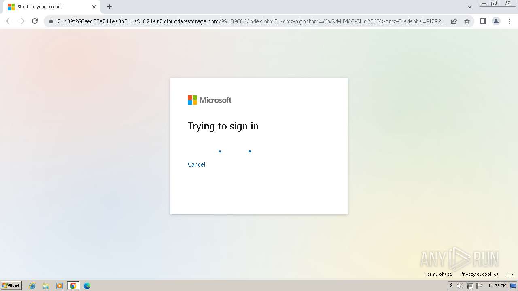Click the cloudflarestorage URL in address bar

point(251,21)
